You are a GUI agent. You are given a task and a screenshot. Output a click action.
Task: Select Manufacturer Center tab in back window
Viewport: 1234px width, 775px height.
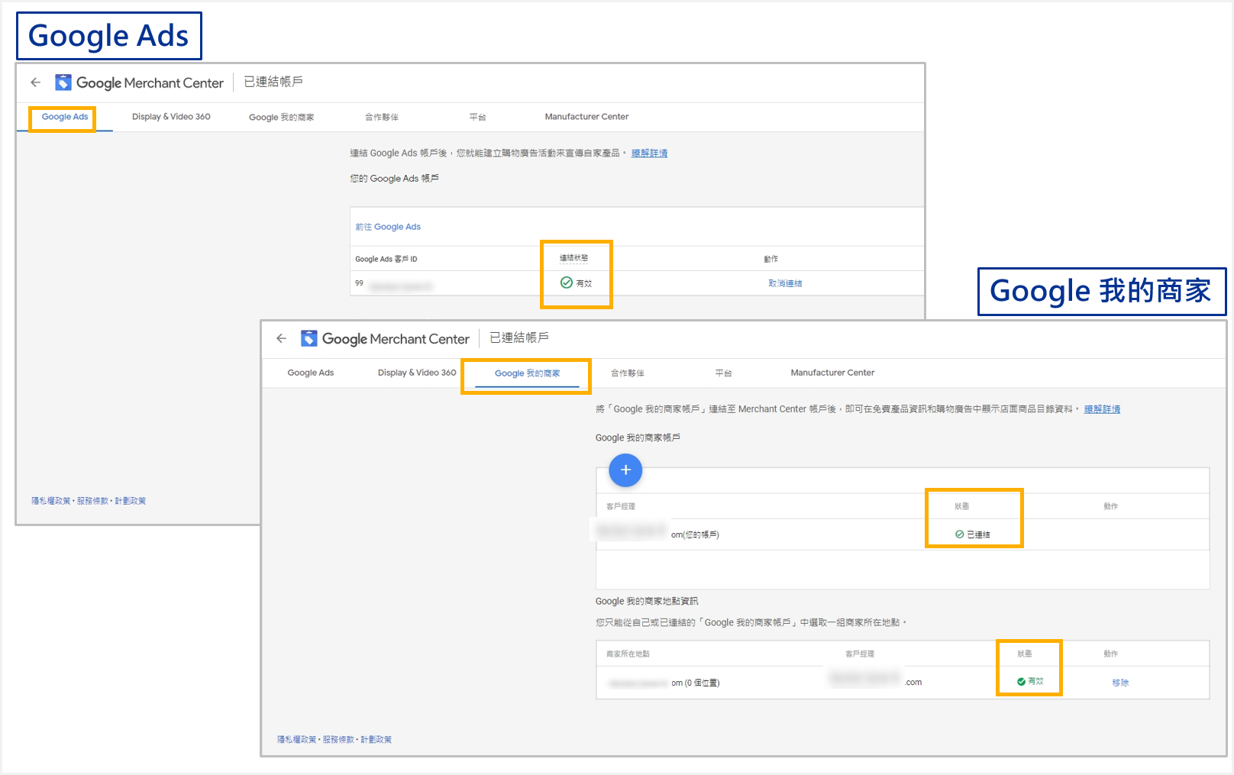click(x=586, y=117)
